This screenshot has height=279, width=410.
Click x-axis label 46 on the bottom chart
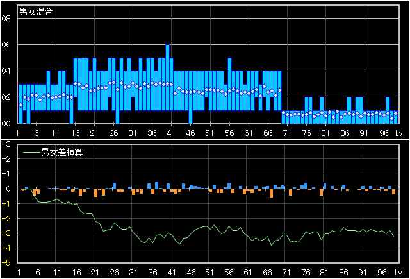[x=191, y=273]
